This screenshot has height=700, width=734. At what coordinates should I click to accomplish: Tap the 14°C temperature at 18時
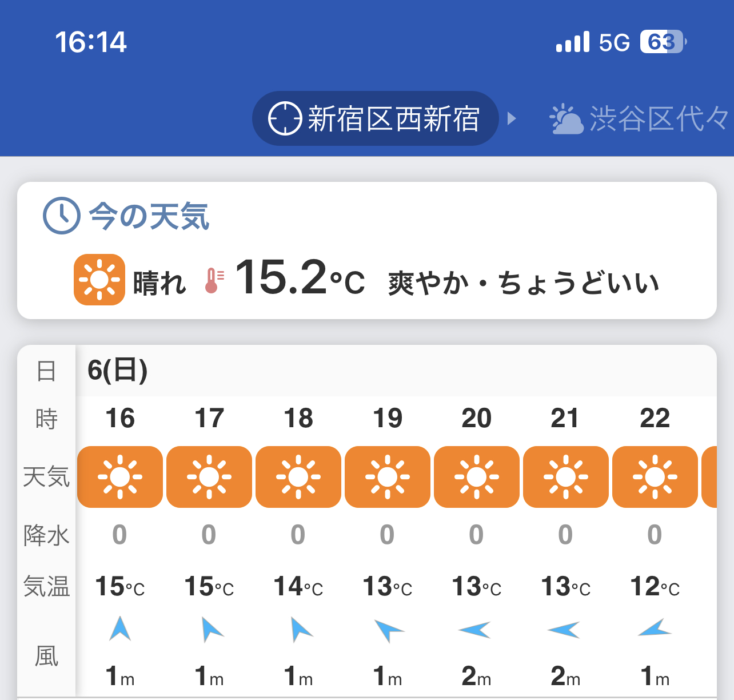tap(298, 587)
